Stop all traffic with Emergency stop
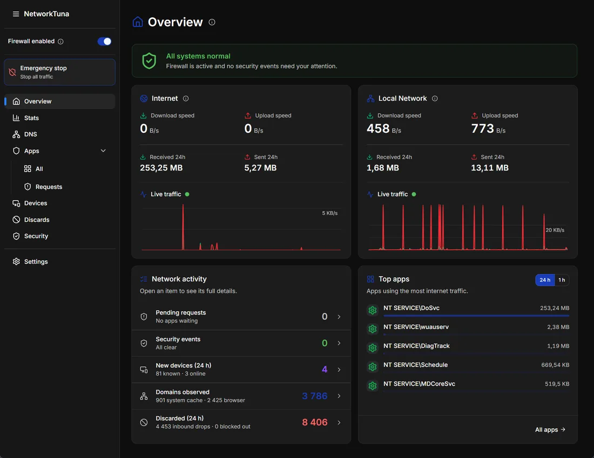Screen dimensions: 594x458 click(x=59, y=72)
